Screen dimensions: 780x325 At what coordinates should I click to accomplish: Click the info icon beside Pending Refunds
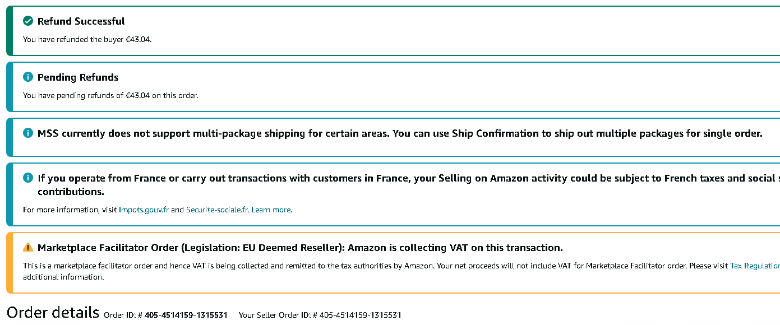pyautogui.click(x=28, y=77)
